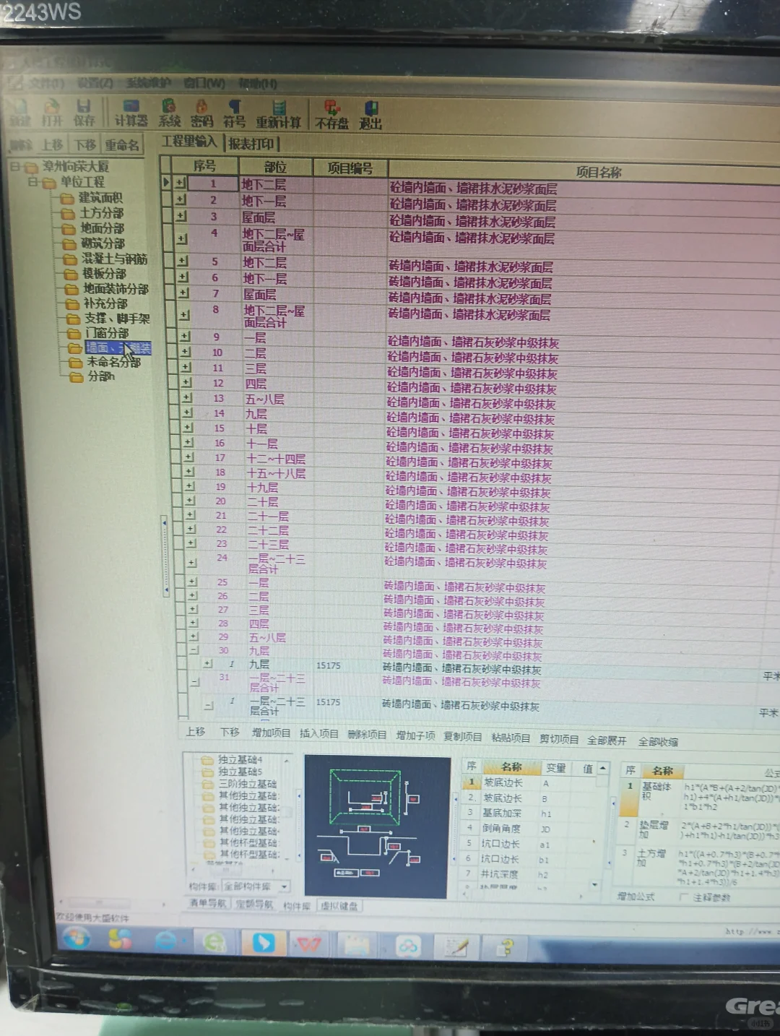Image resolution: width=780 pixels, height=1036 pixels.
Task: Select 三阶独立基础 in the component library
Action: pos(247,783)
